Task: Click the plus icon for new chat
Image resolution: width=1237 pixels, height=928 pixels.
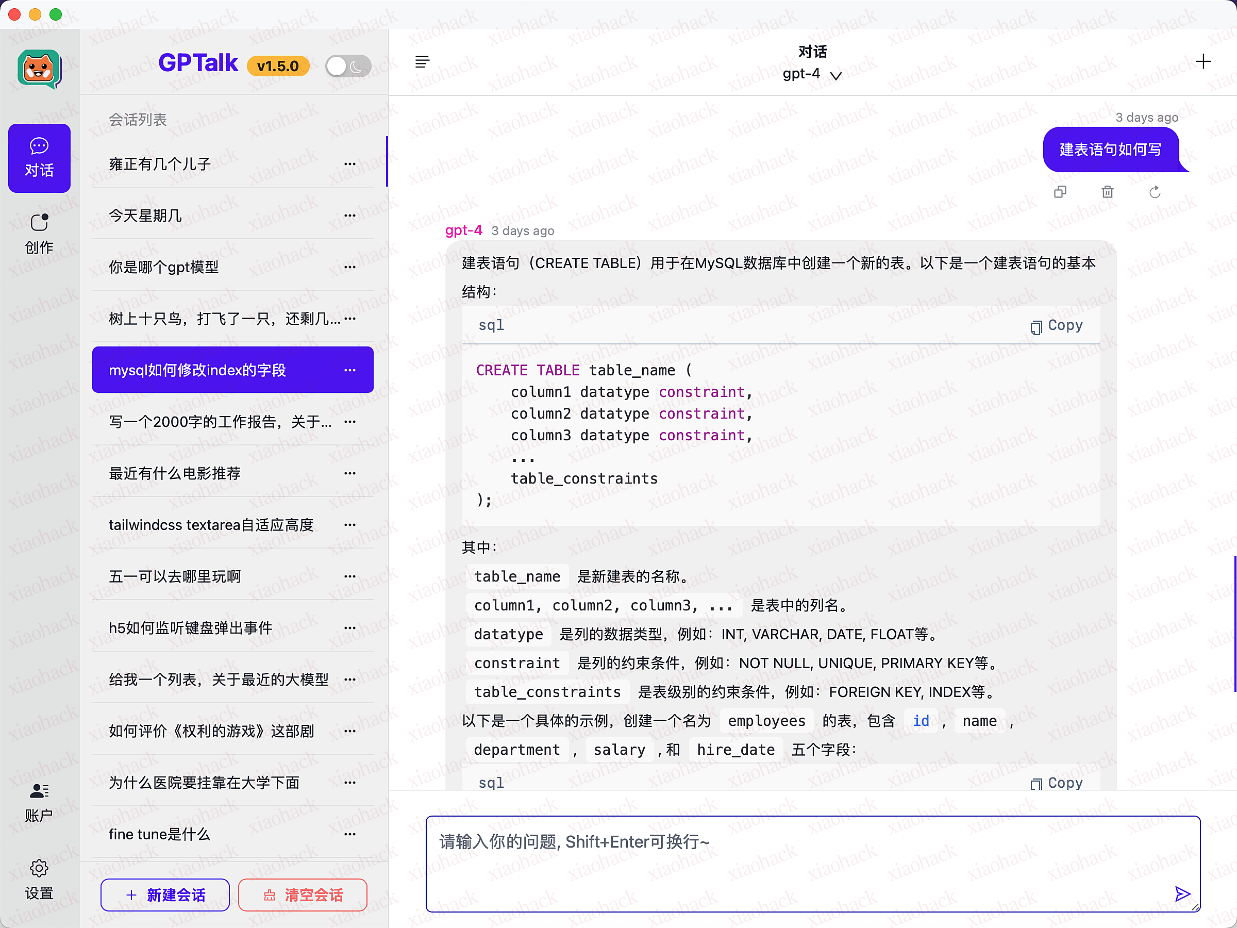Action: [x=1203, y=61]
